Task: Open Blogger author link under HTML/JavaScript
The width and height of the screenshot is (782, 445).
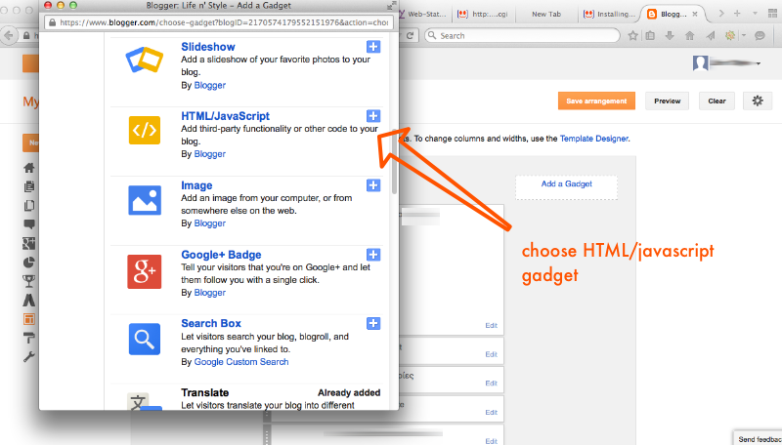Action: tap(209, 154)
